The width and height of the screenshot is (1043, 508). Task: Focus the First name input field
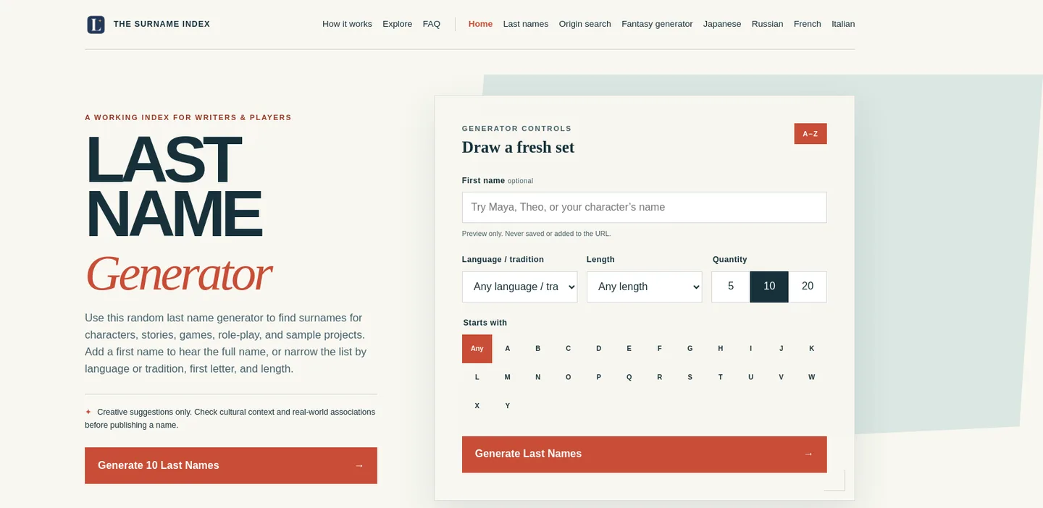click(x=645, y=207)
